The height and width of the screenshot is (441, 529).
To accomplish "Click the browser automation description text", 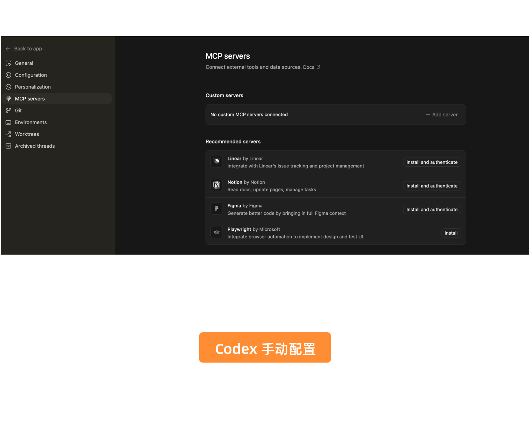I will pyautogui.click(x=296, y=237).
